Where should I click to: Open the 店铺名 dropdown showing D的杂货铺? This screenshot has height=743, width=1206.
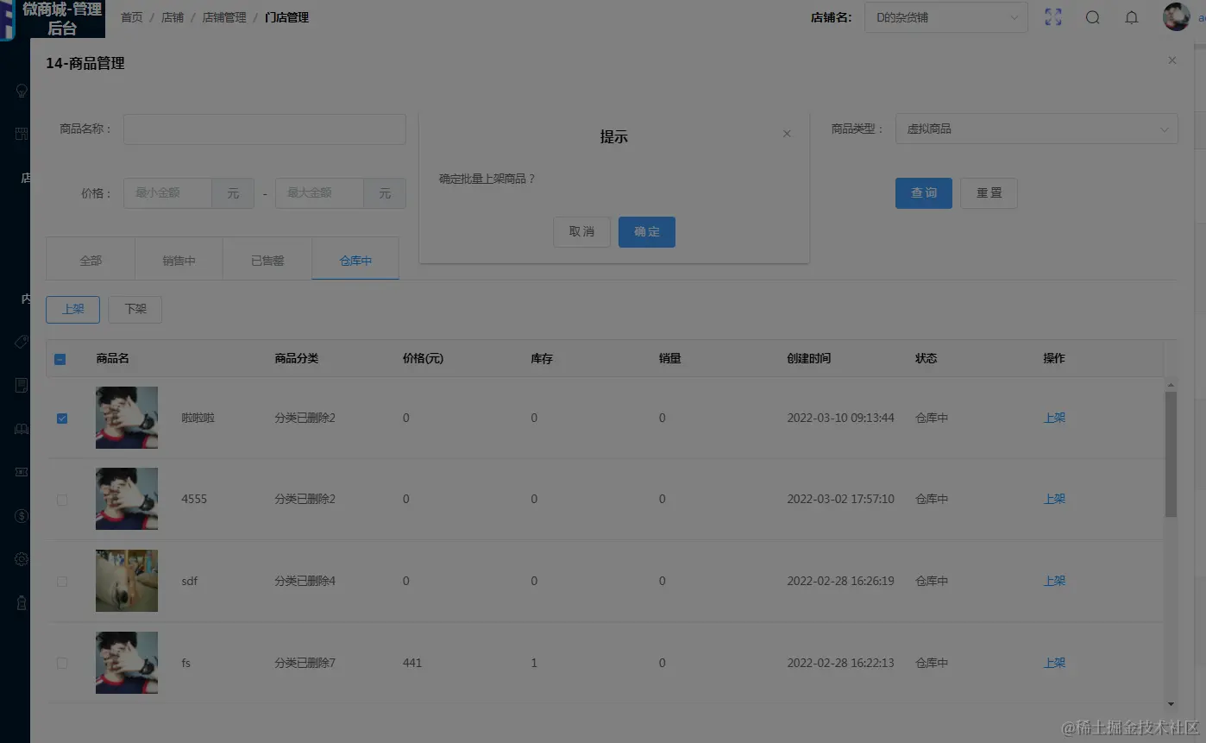click(x=946, y=17)
